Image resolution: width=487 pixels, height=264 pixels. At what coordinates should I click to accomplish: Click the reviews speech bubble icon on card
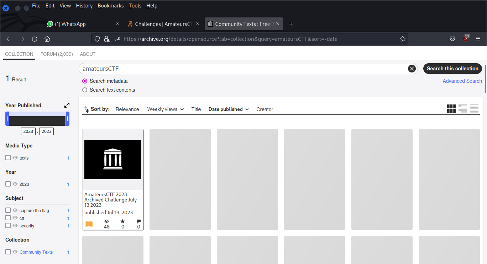(138, 221)
